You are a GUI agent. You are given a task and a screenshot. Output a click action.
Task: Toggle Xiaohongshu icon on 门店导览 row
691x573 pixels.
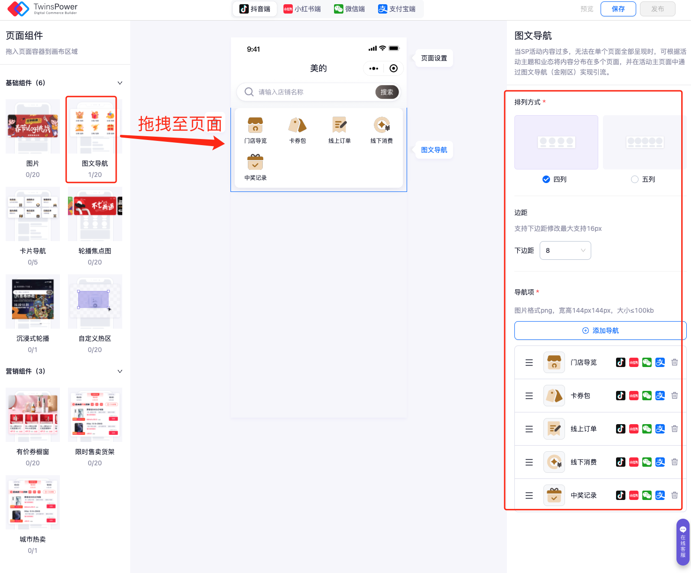coord(634,362)
